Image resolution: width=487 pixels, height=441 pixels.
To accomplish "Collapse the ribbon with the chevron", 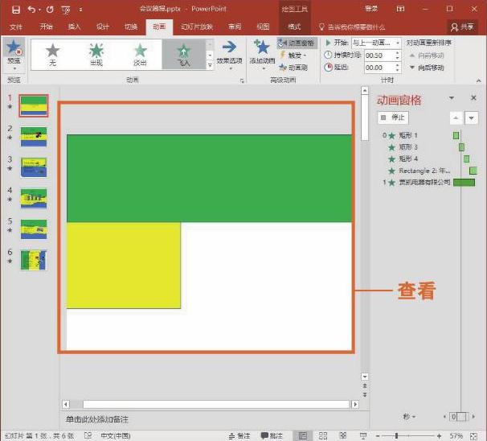I will (x=478, y=80).
